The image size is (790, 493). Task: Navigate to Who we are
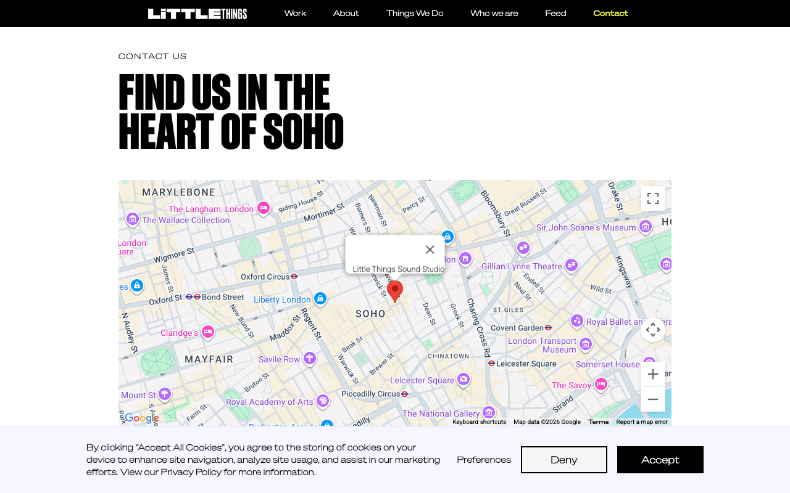click(x=494, y=14)
